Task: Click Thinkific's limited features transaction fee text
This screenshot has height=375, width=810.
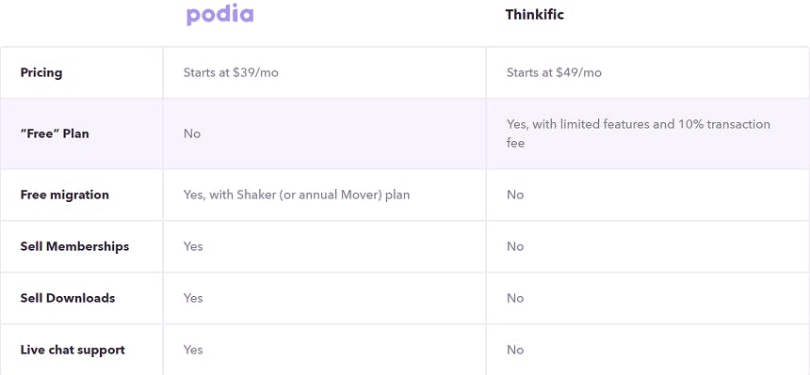Action: 638,133
